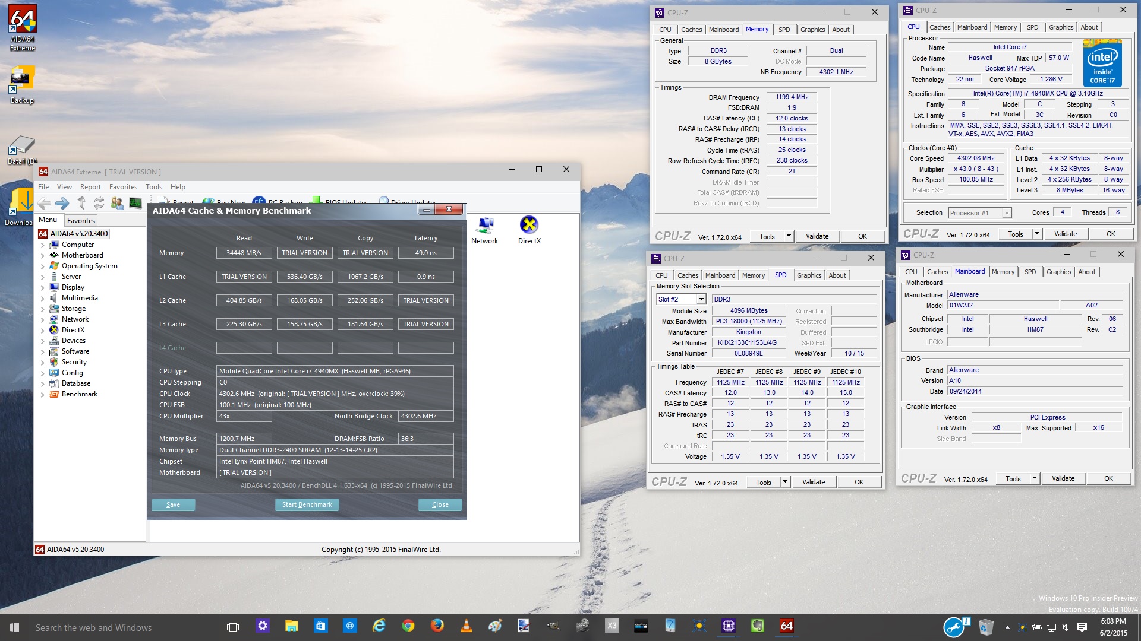Click the Windows Start button

pyautogui.click(x=14, y=627)
